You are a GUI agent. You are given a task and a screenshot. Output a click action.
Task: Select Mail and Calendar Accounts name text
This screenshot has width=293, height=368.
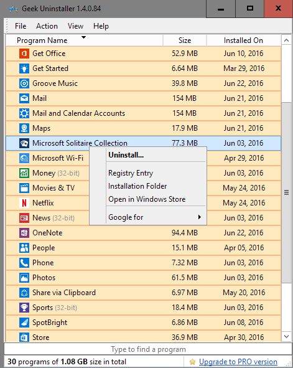pos(79,113)
